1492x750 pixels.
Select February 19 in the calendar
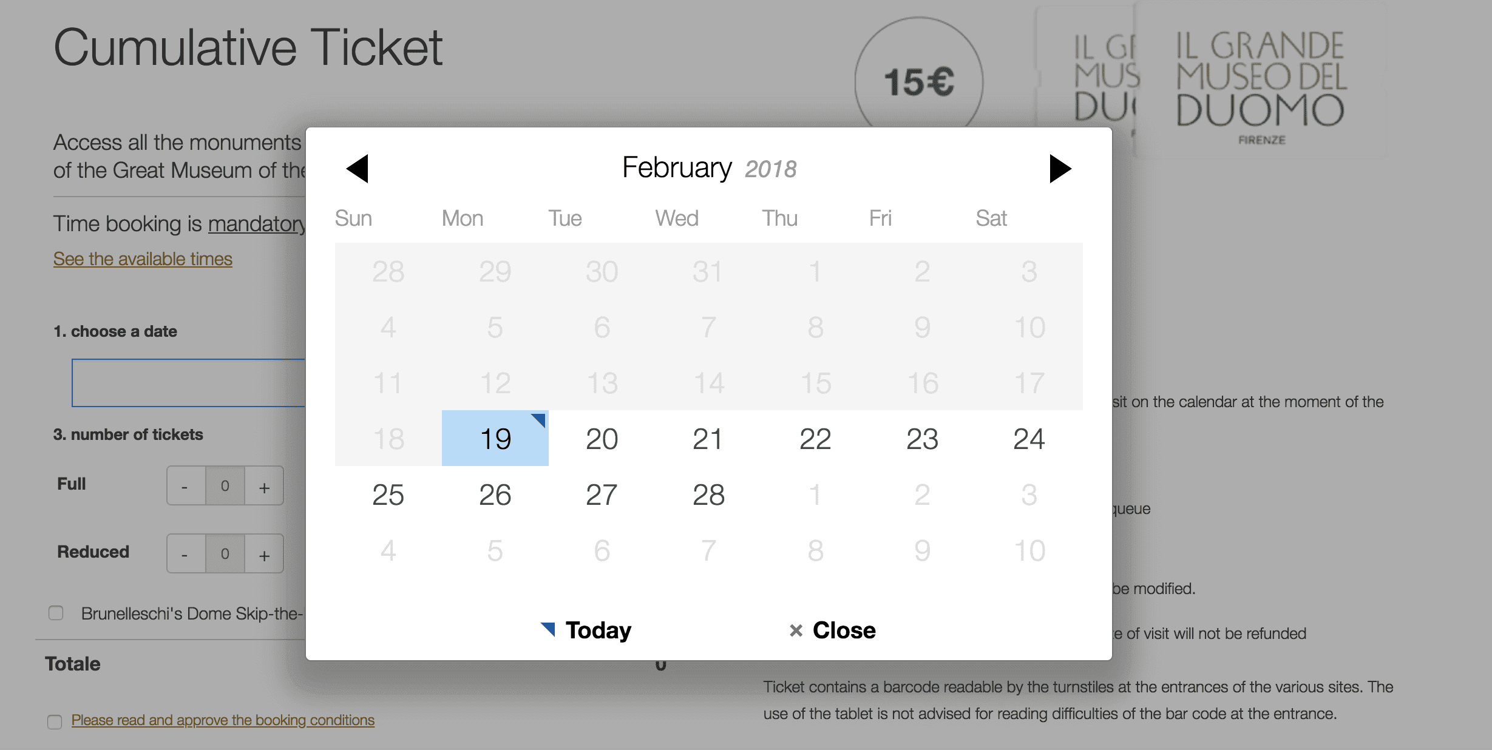pos(495,438)
